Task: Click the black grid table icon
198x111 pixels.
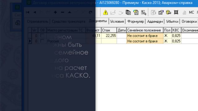Action: tap(176, 12)
